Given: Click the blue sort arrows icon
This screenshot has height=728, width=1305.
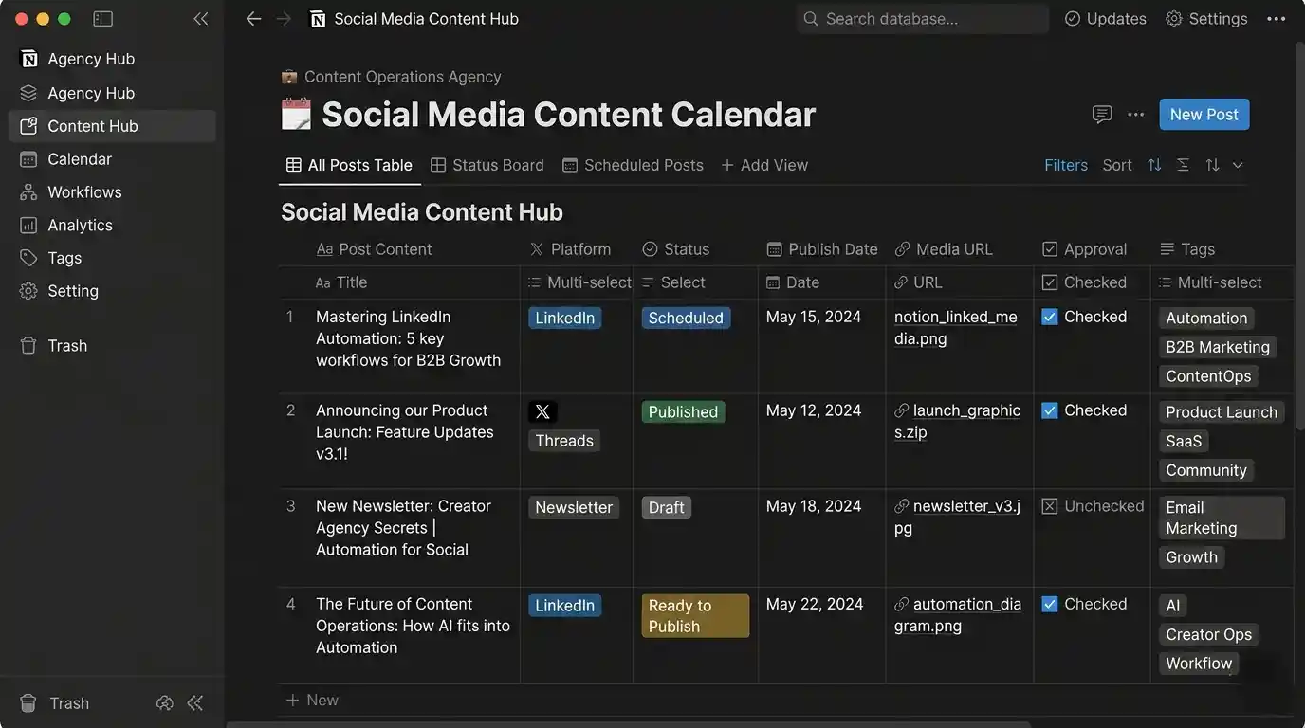Looking at the screenshot, I should pos(1154,165).
